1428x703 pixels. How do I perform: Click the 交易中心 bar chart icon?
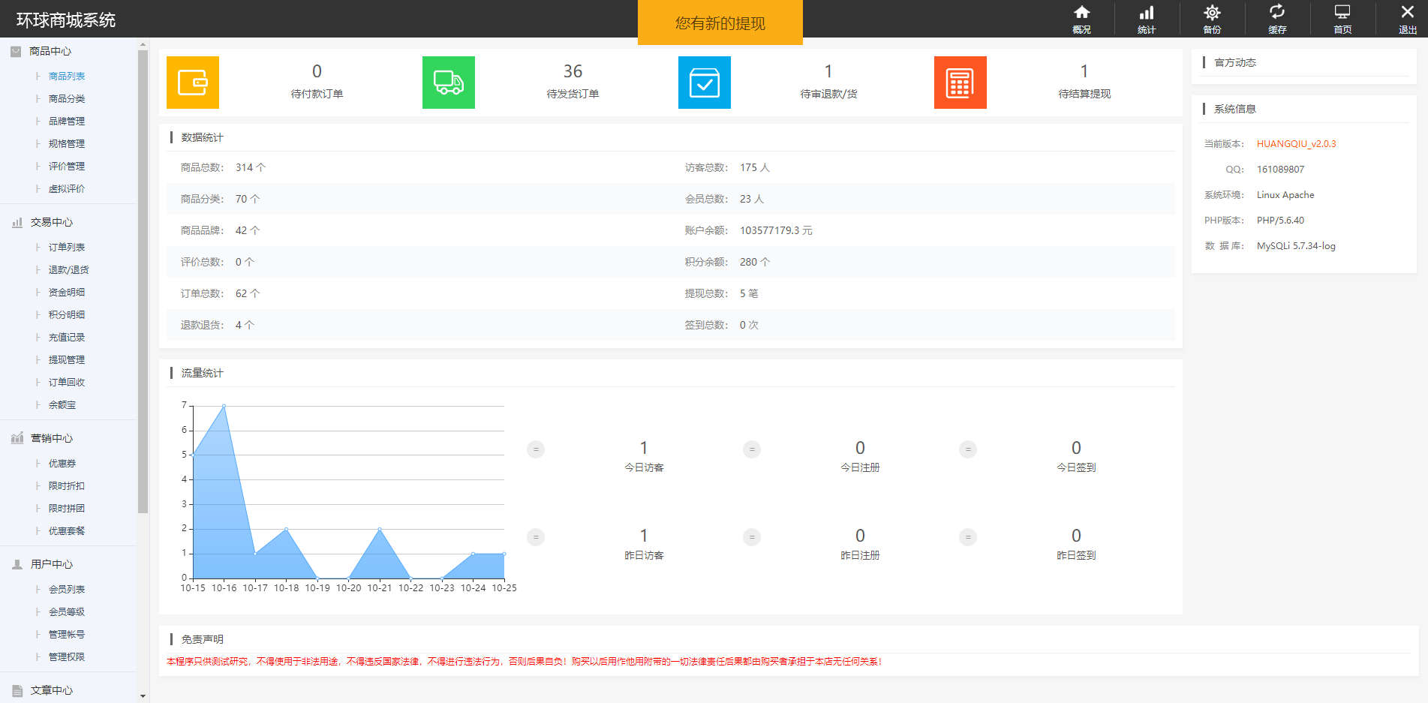click(x=17, y=222)
